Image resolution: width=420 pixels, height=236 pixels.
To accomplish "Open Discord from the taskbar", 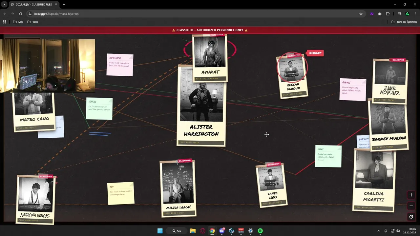I will pos(222,231).
